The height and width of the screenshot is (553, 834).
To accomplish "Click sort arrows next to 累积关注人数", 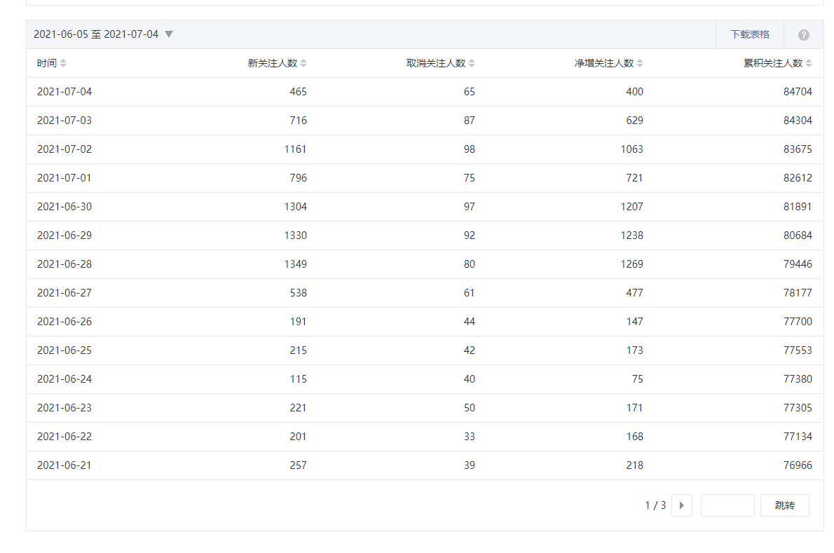I will (x=809, y=63).
